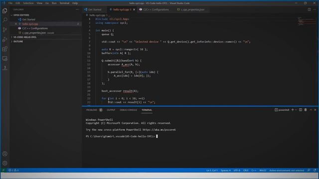Maximize the panel size with chevron
Viewport: 319px width, 179px height.
[311, 110]
